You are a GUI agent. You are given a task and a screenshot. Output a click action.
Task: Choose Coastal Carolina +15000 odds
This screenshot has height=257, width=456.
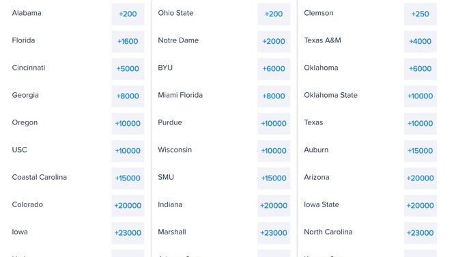[128, 178]
